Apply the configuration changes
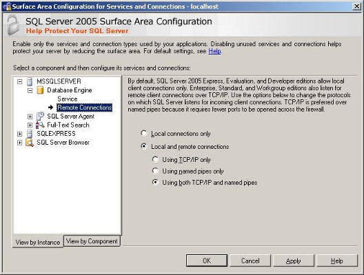The width and height of the screenshot is (364, 275). tap(294, 261)
